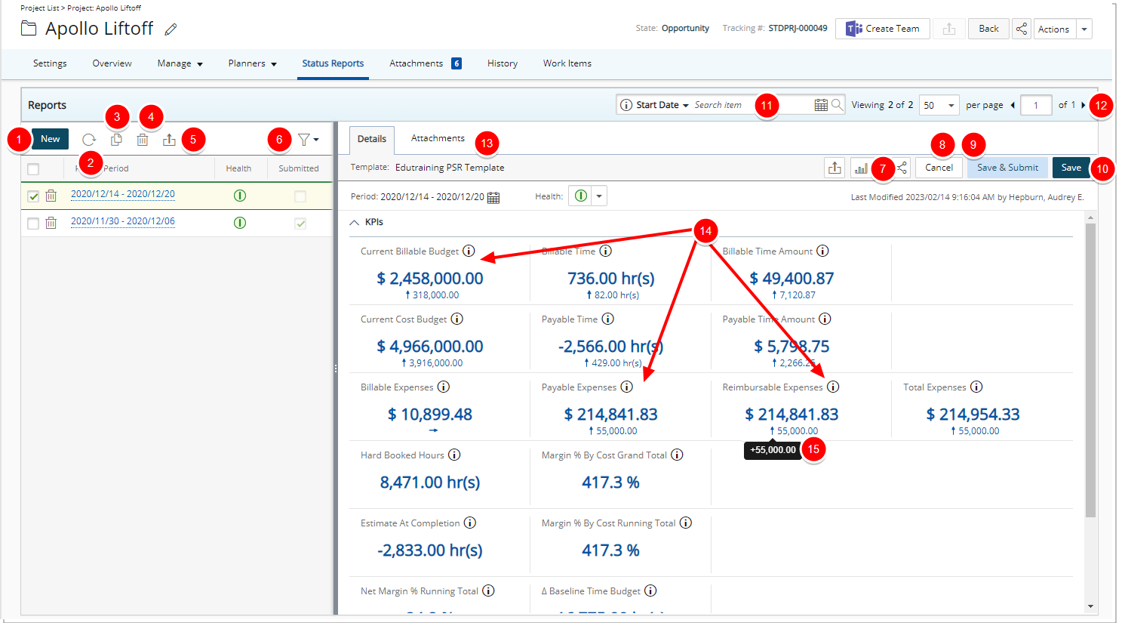Click the copy report icon
The height and width of the screenshot is (623, 1125).
(x=116, y=140)
